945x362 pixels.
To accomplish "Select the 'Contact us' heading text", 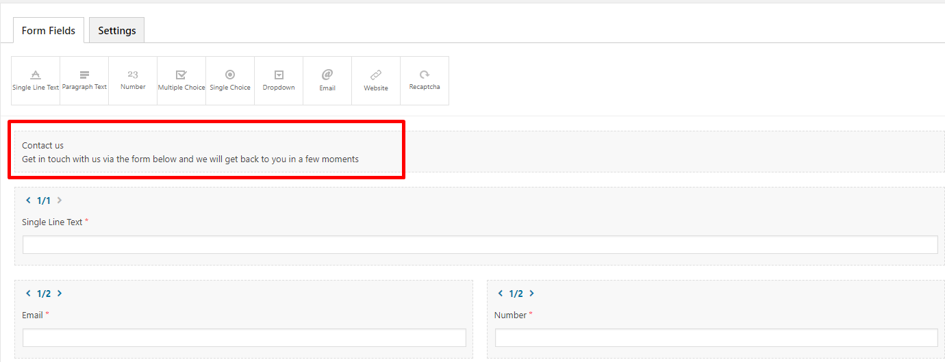I will pyautogui.click(x=42, y=145).
